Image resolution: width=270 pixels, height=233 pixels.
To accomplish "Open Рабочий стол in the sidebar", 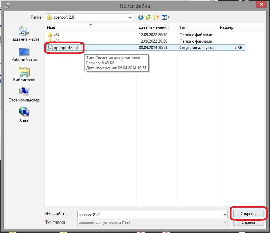I will tap(24, 55).
